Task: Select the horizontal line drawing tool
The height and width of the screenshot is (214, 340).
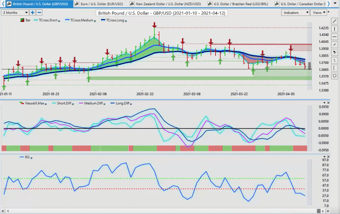Action: [334, 36]
